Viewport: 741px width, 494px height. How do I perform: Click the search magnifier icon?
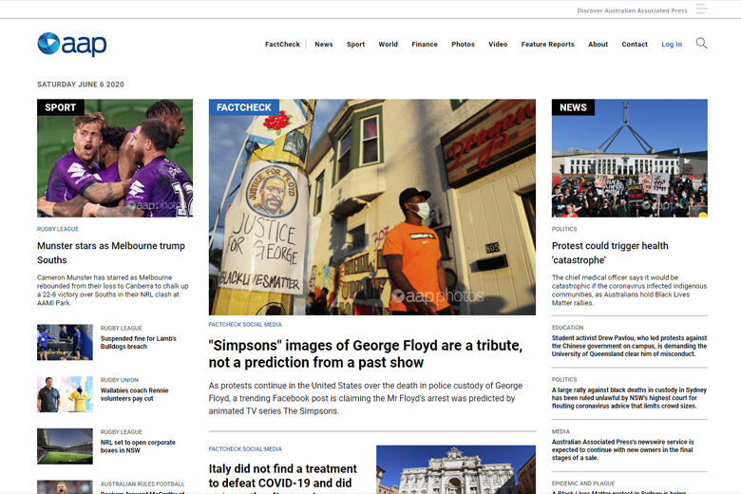pyautogui.click(x=701, y=44)
